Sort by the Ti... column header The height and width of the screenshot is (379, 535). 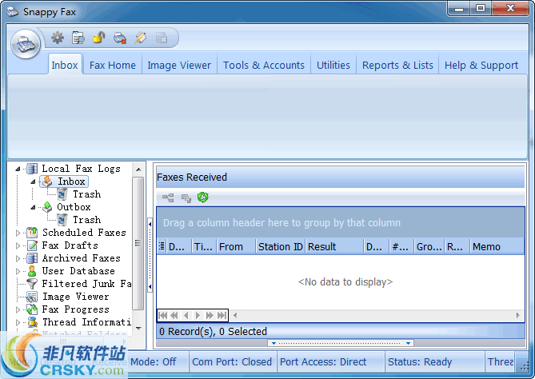click(204, 246)
